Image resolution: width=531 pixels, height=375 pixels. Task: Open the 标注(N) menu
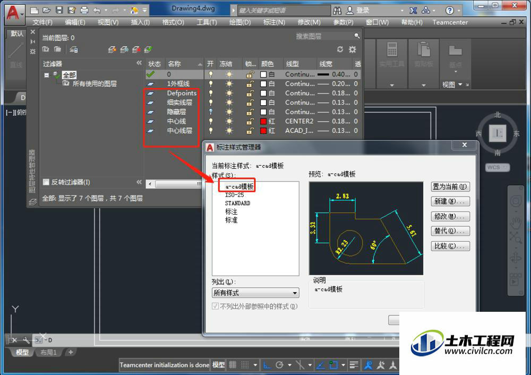click(274, 22)
